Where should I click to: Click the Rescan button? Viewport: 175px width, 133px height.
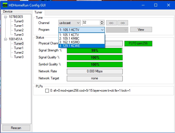tap(16, 128)
